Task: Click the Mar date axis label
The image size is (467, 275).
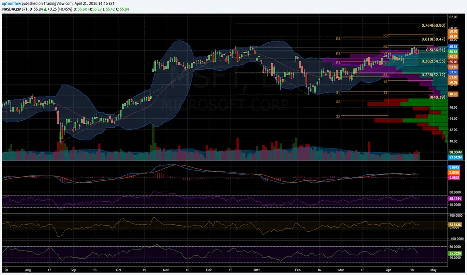Action: pos(341,270)
